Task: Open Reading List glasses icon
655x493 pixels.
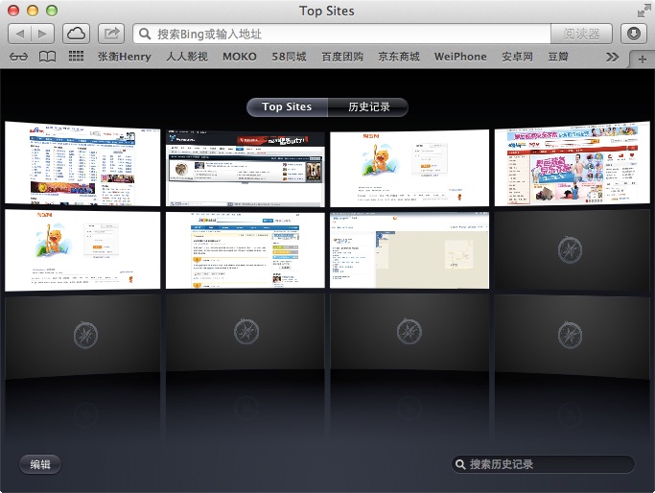Action: click(19, 57)
